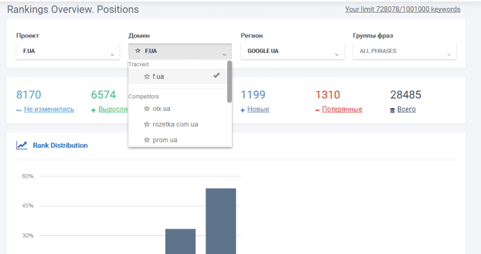Click chevron arrow in Регион dropdown
Screen dimensions: 481x254
tap(337, 54)
